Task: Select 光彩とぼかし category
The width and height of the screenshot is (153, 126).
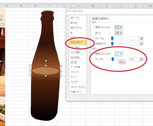Action: (x=78, y=42)
